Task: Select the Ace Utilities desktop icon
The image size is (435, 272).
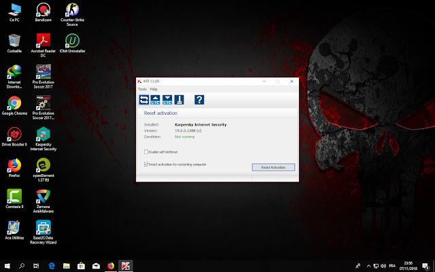Action: point(14,230)
